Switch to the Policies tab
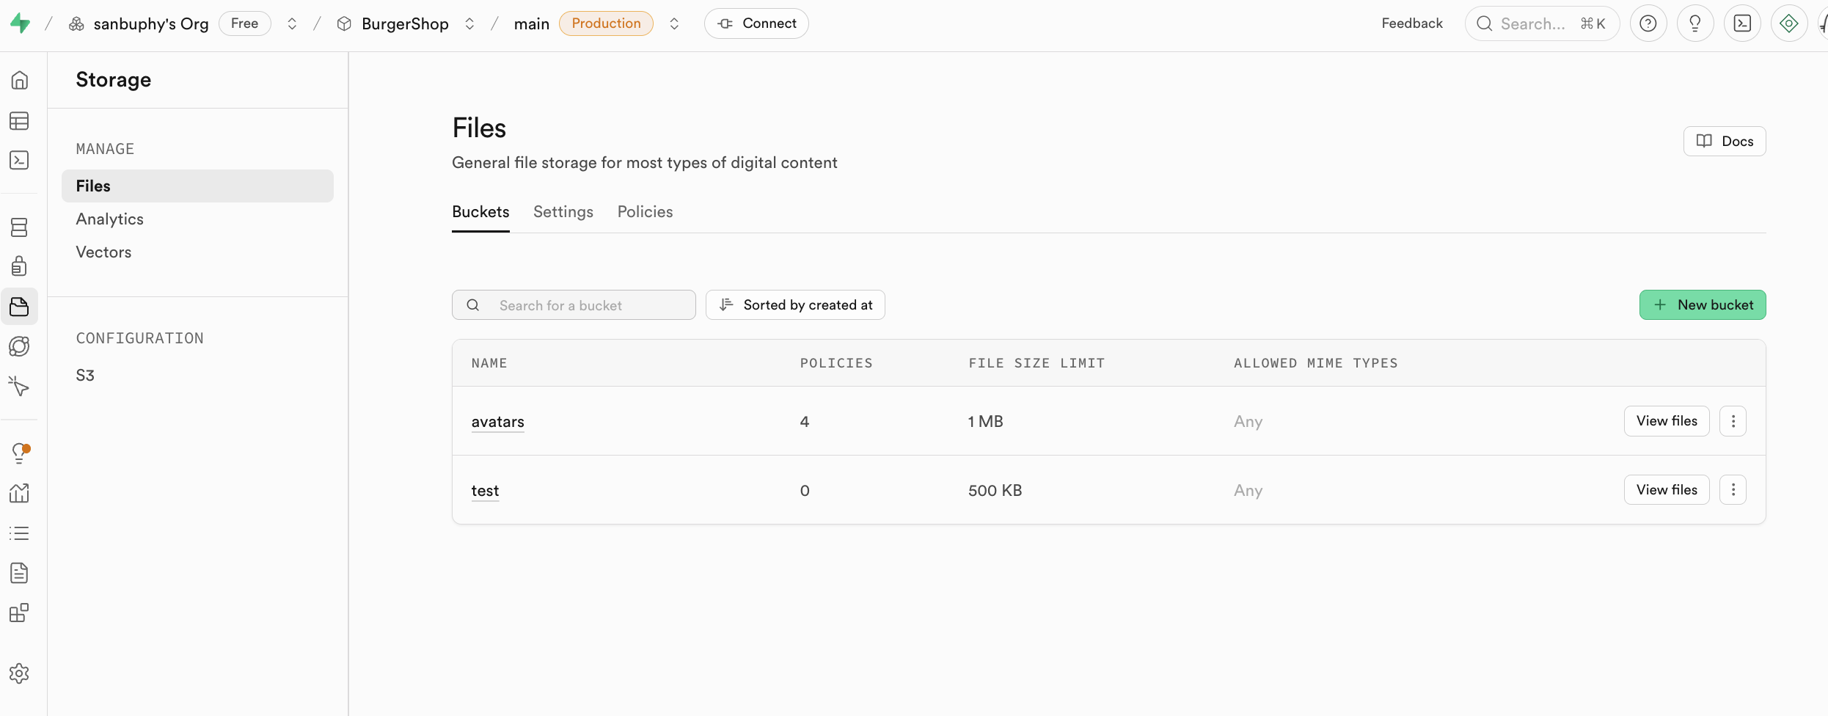The width and height of the screenshot is (1828, 716). click(x=645, y=212)
